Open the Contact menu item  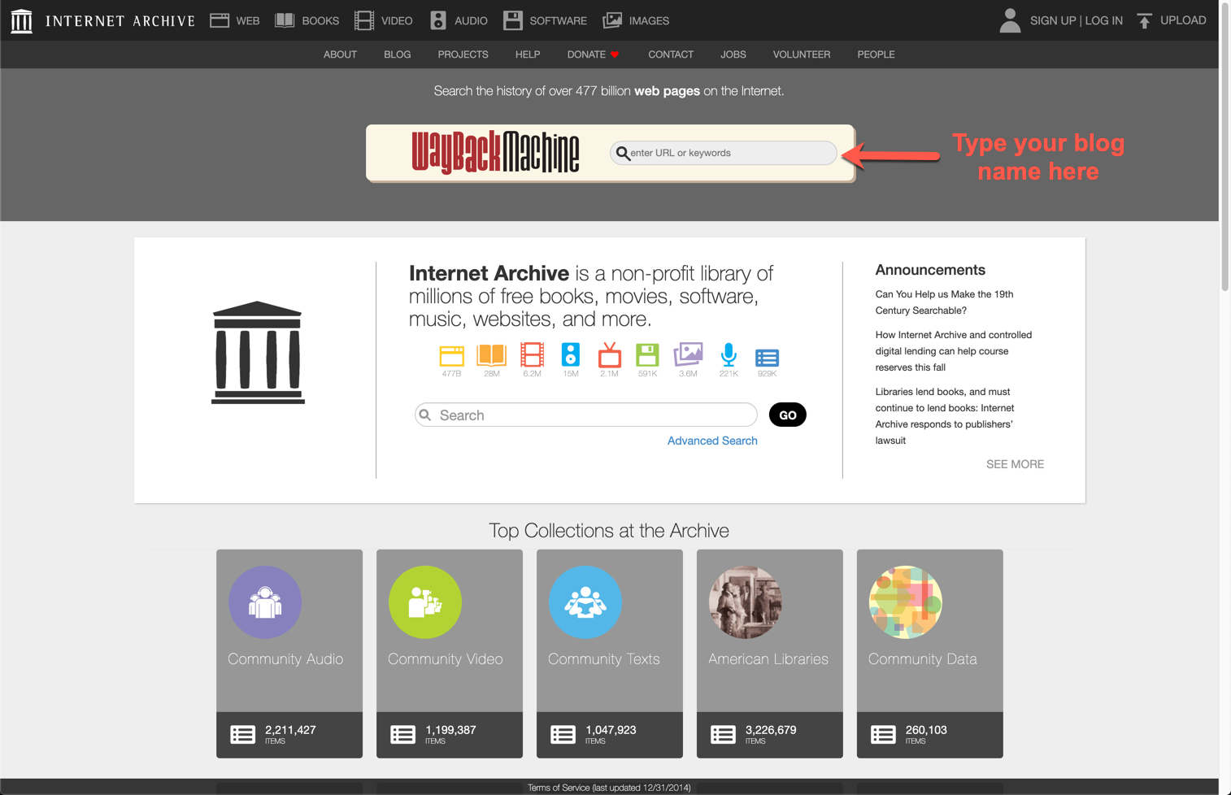671,54
